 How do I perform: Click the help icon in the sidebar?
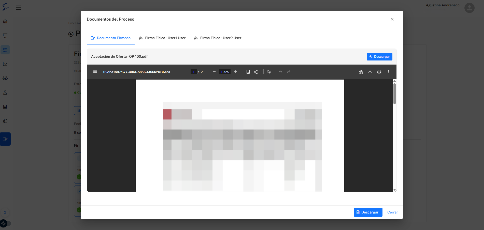[x=5, y=212]
